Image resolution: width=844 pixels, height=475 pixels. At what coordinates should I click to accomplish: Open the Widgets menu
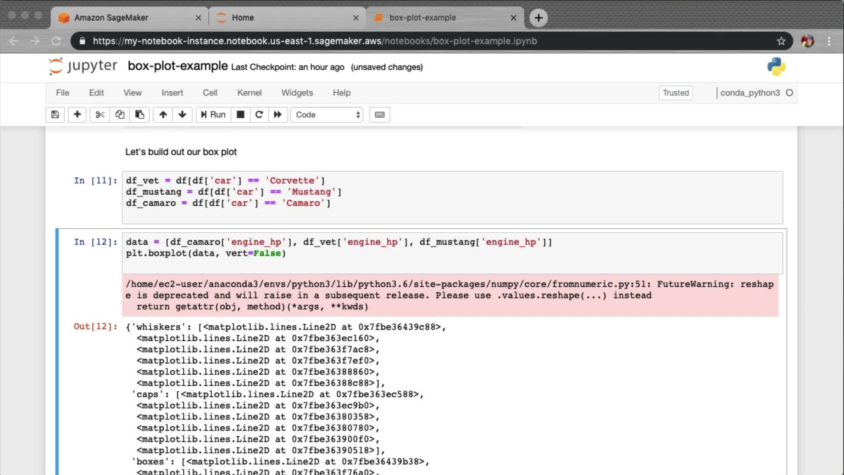[x=297, y=93]
